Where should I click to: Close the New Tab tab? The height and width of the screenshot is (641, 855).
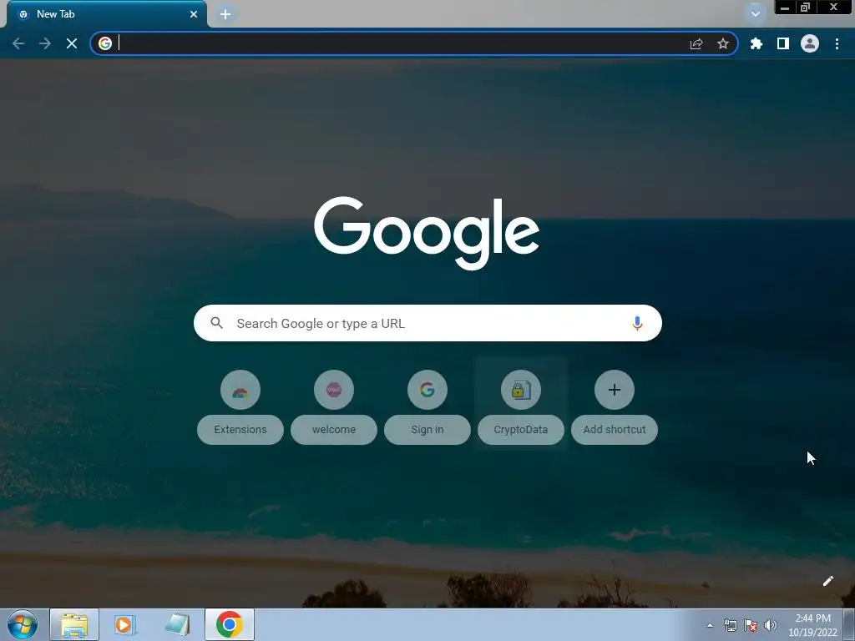click(x=194, y=14)
